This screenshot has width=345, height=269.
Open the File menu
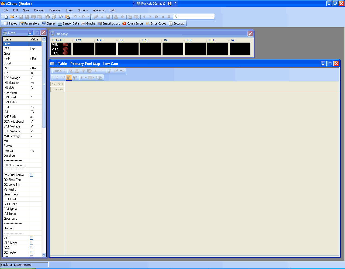6,10
